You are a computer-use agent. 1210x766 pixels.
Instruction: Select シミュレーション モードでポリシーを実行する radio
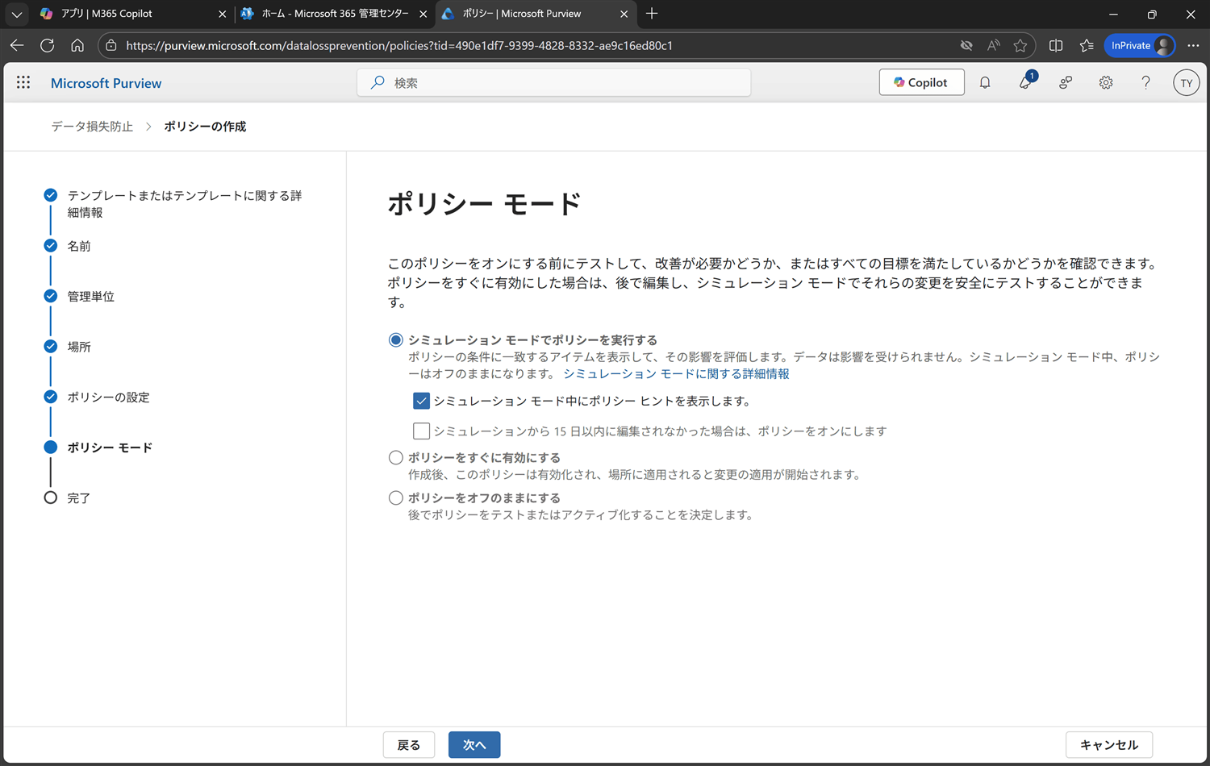(x=395, y=340)
